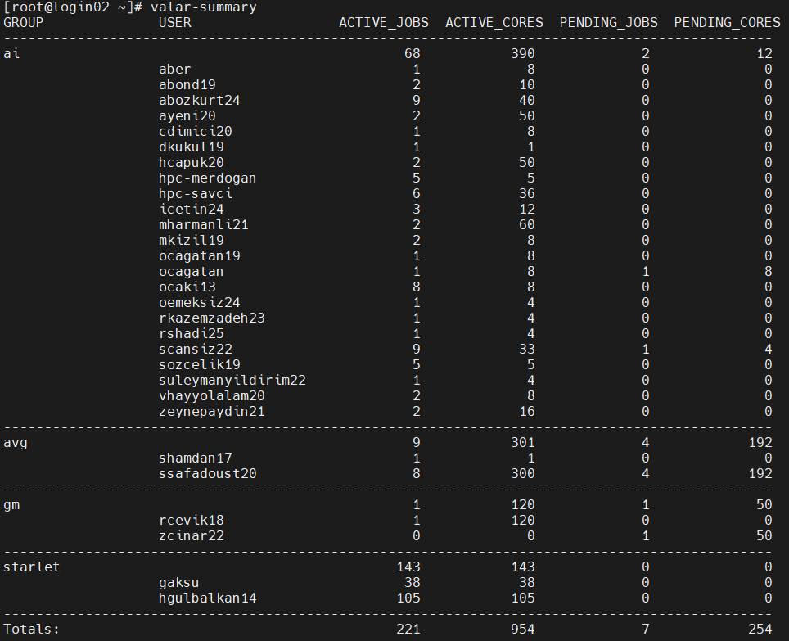The image size is (789, 641).
Task: Click the GROUP column header
Action: click(23, 22)
